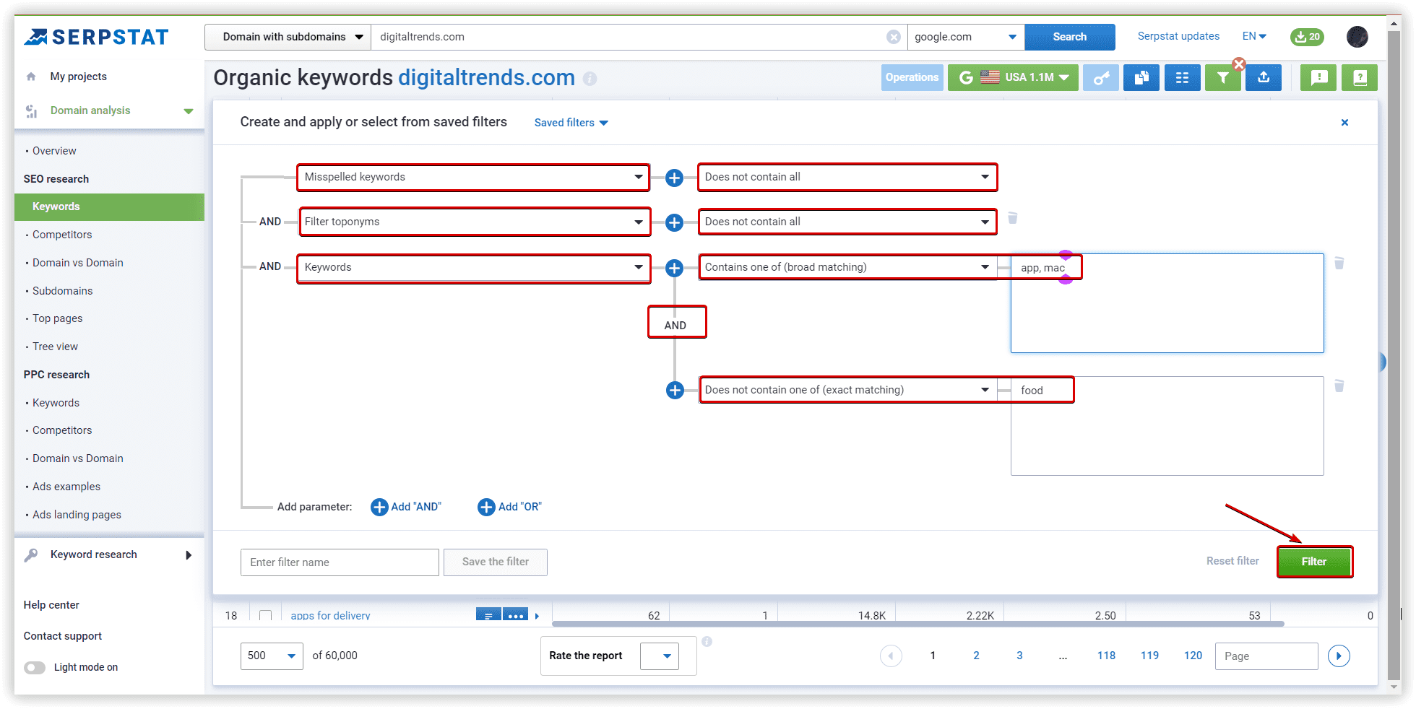Add condition to Filter toponyms row
This screenshot has width=1416, height=709.
(674, 222)
